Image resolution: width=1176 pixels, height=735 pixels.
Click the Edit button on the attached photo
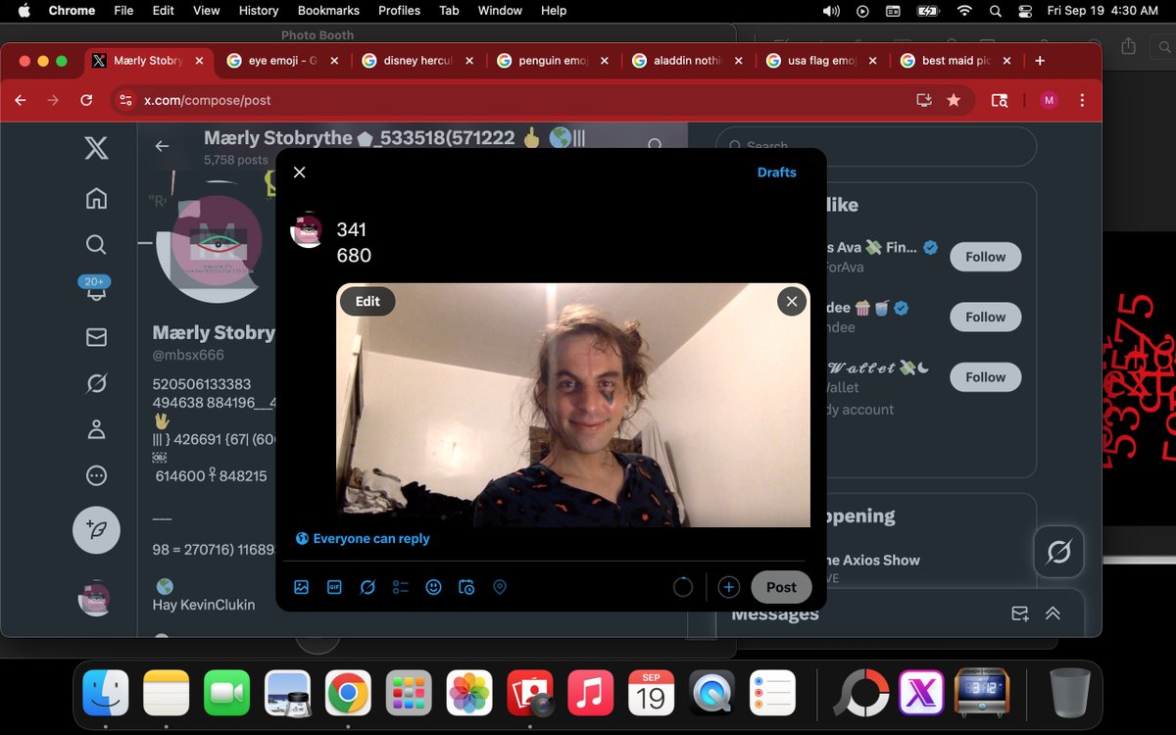367,301
